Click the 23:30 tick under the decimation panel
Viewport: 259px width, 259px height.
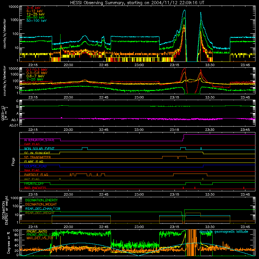[210, 227]
